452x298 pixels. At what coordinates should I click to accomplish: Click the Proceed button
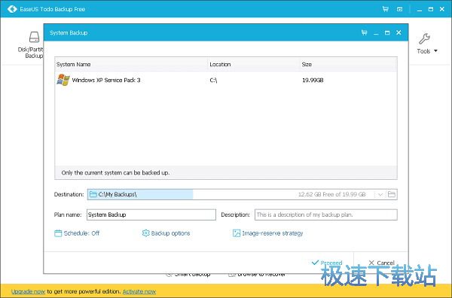coord(327,263)
